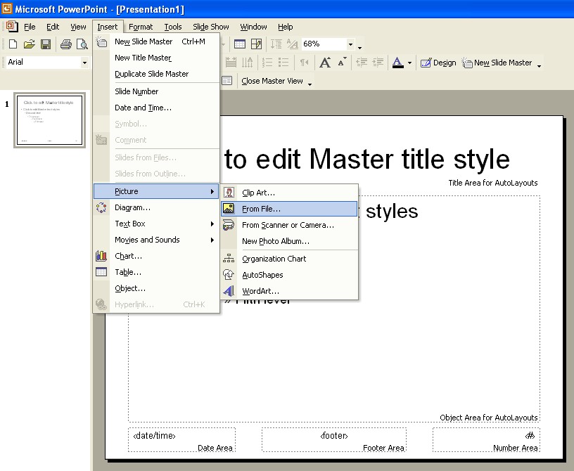574x471 pixels.
Task: Open toolbar options arrow after the zoom box
Action: (x=360, y=46)
